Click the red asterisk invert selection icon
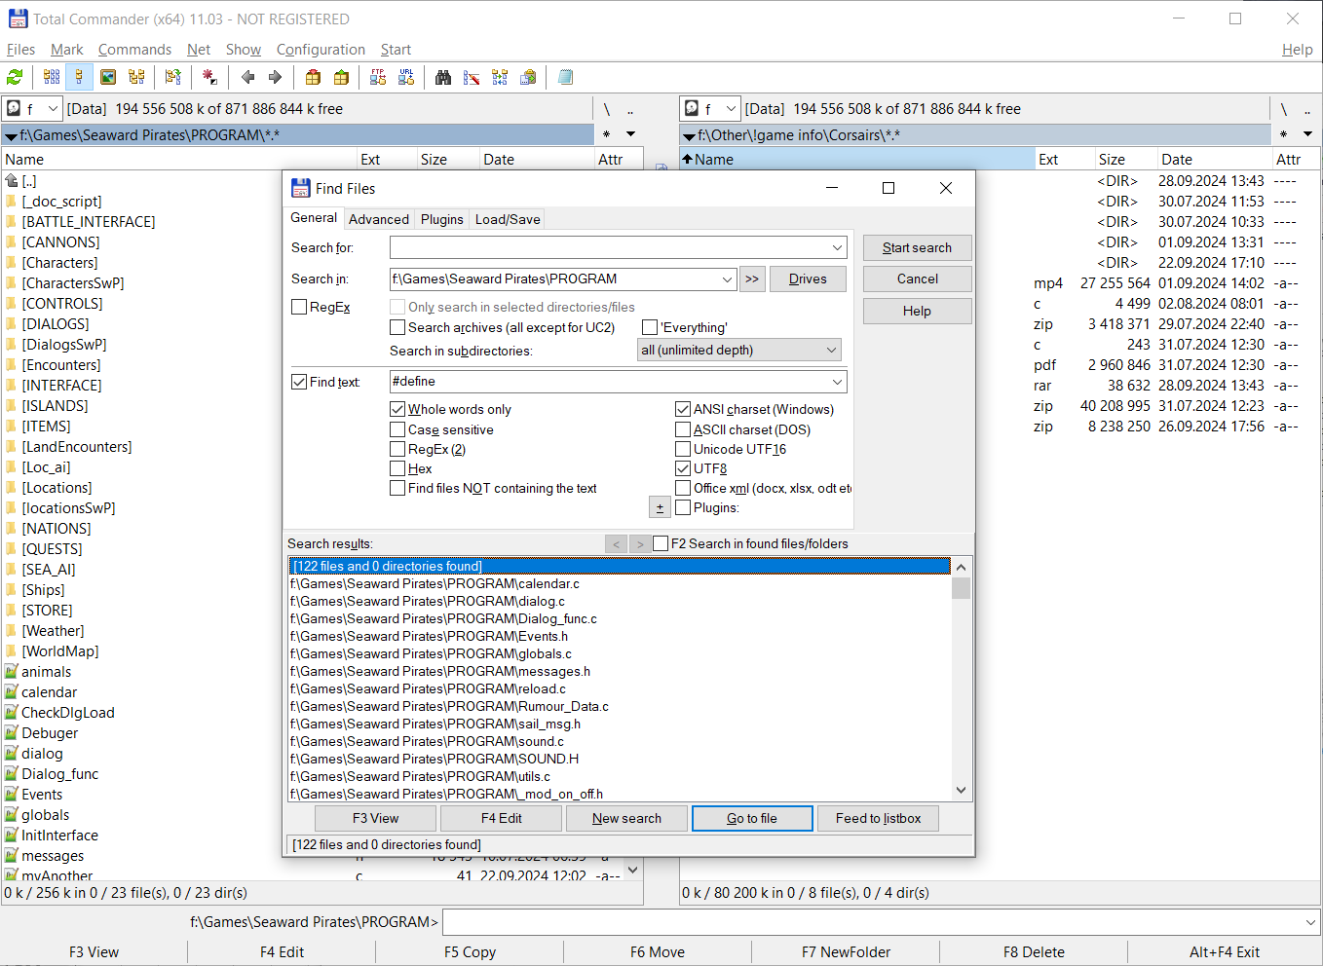 [209, 78]
